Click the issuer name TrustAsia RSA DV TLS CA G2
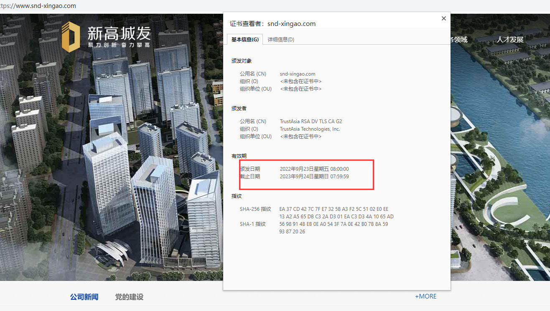Screen dimensions: 550x311 pyautogui.click(x=311, y=121)
